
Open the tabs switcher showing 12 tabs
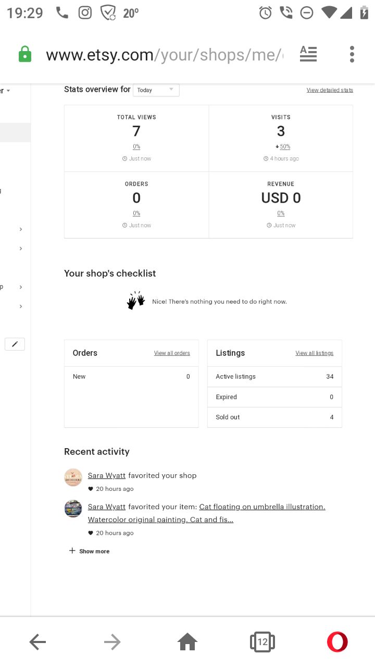click(262, 642)
